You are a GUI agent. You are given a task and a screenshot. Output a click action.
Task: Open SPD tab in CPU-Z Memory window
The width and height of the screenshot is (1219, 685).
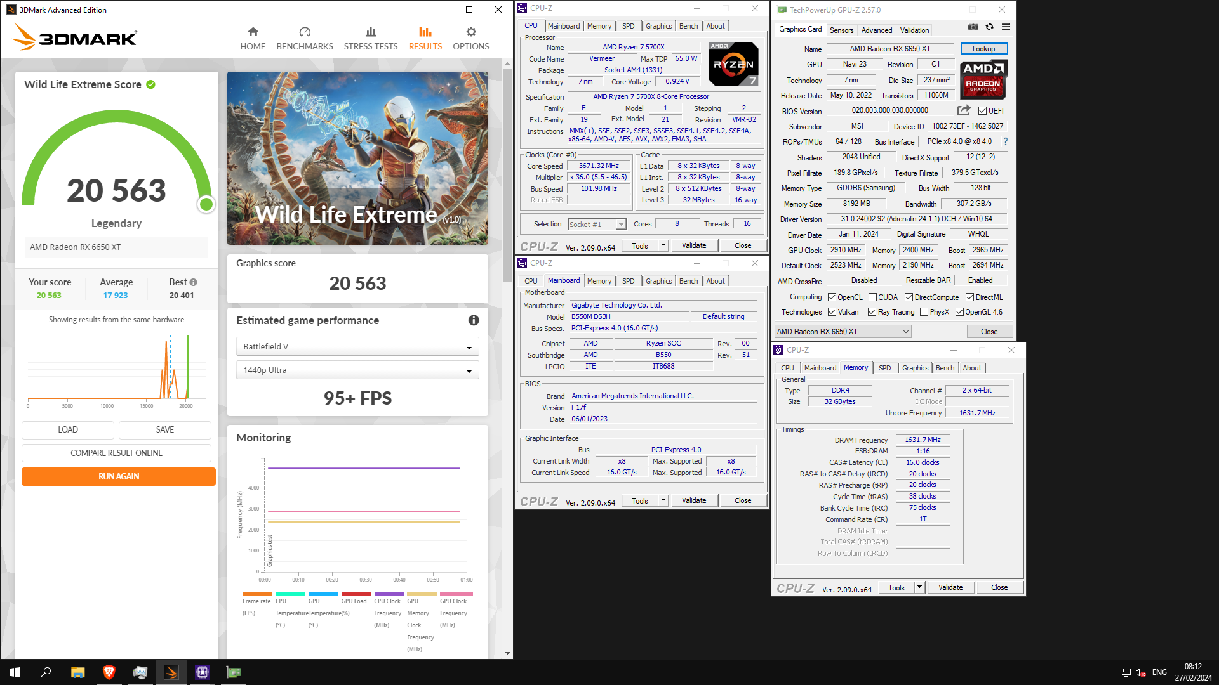[884, 368]
